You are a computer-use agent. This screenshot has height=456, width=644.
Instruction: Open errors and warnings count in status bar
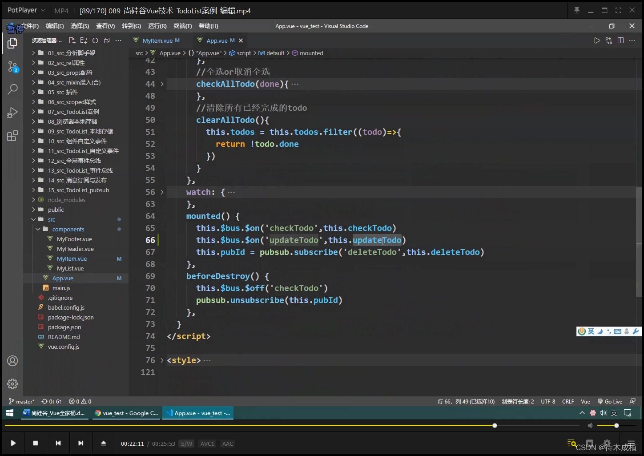tap(80, 401)
